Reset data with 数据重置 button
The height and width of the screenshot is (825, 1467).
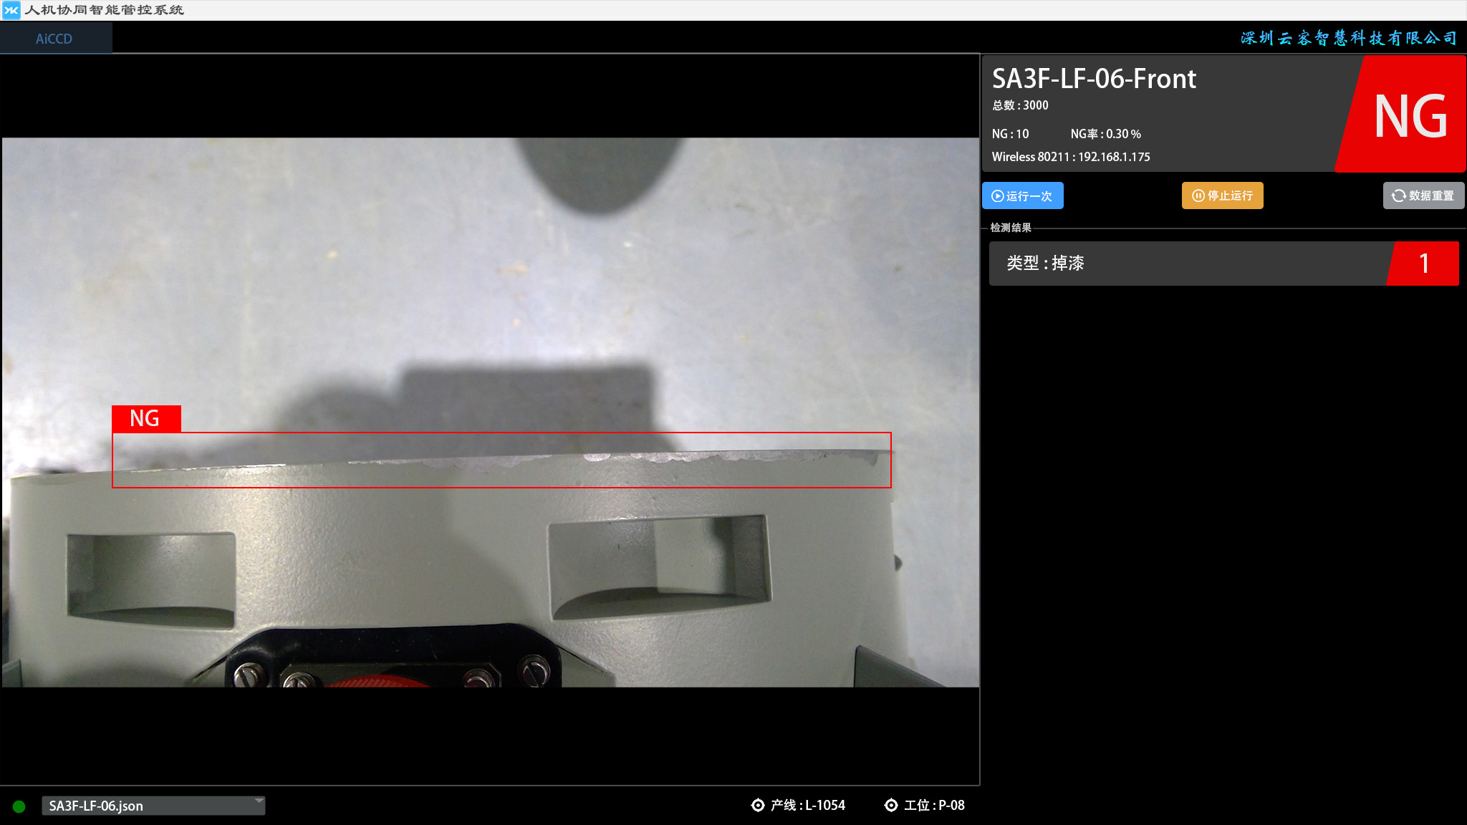click(x=1423, y=196)
